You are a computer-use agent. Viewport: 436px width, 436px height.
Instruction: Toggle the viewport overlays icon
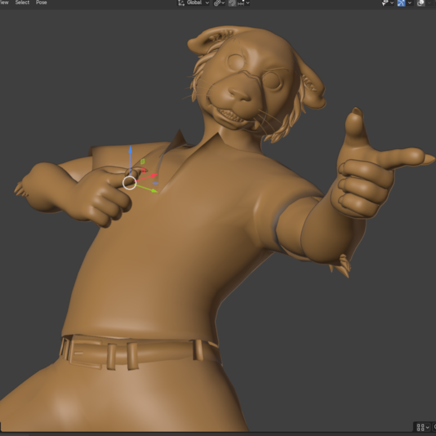(421, 3)
